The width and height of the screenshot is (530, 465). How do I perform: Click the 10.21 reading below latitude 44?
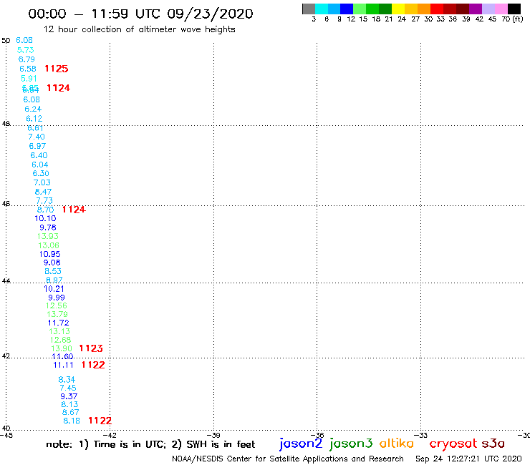pyautogui.click(x=54, y=289)
